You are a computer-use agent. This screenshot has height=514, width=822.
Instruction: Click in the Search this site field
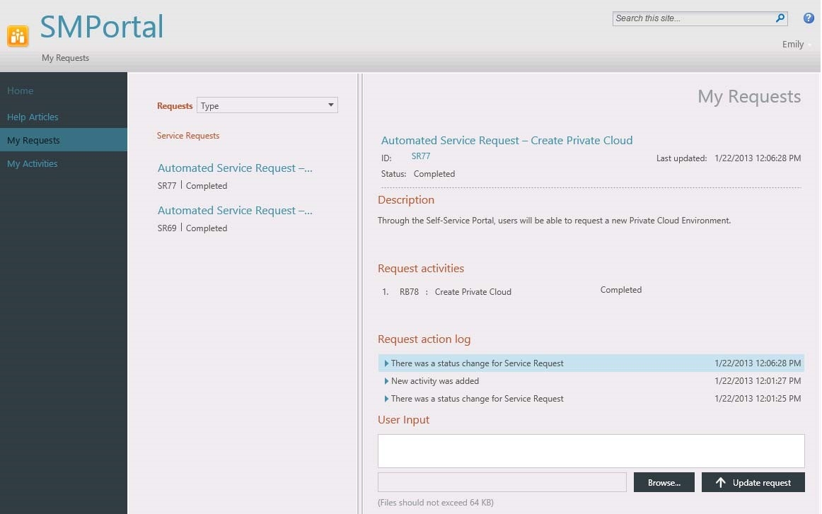click(x=694, y=18)
